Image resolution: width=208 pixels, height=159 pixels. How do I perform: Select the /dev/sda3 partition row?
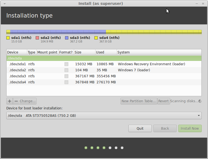tap(104, 76)
